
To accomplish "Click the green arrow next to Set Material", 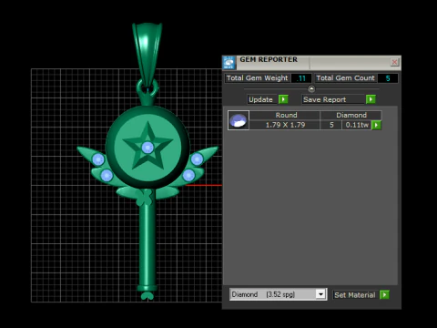I will tap(384, 294).
